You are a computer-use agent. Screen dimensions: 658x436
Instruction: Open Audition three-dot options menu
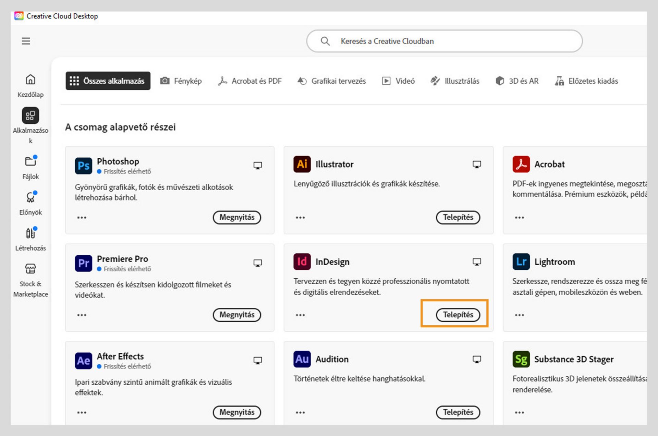300,412
